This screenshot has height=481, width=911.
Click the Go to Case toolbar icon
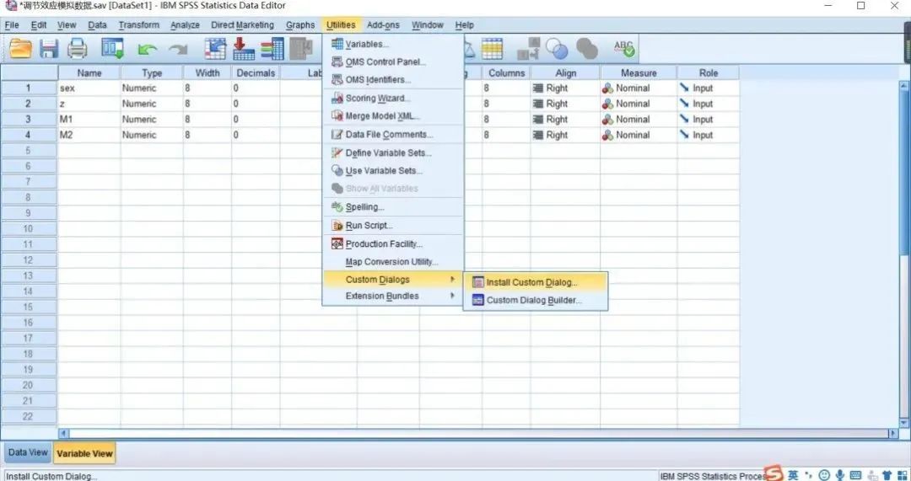pos(215,49)
